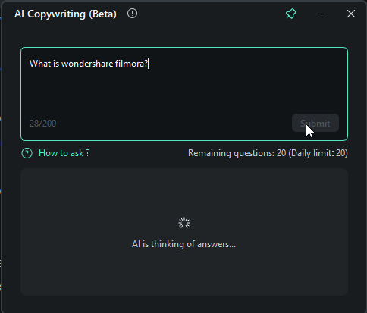Click the '28/200' character counter

43,124
